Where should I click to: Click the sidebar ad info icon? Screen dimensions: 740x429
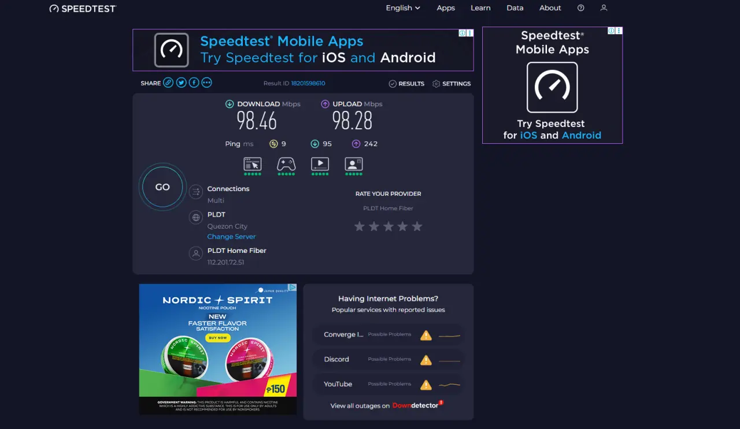tap(611, 31)
